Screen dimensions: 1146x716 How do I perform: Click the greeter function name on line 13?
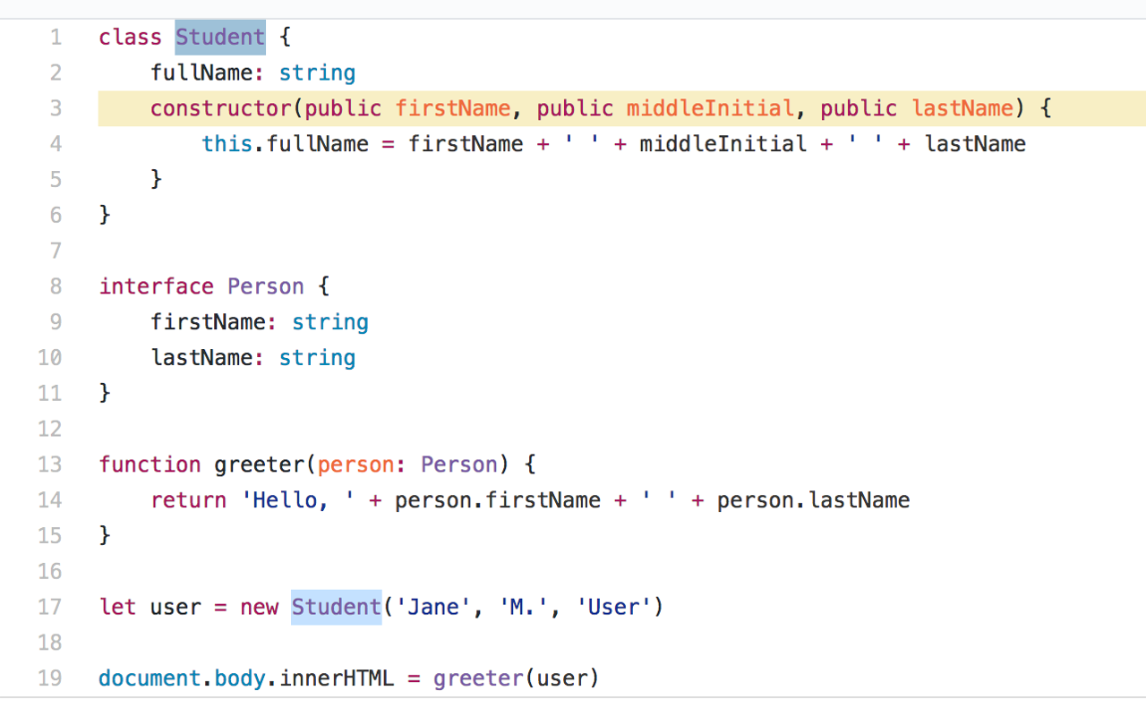260,465
